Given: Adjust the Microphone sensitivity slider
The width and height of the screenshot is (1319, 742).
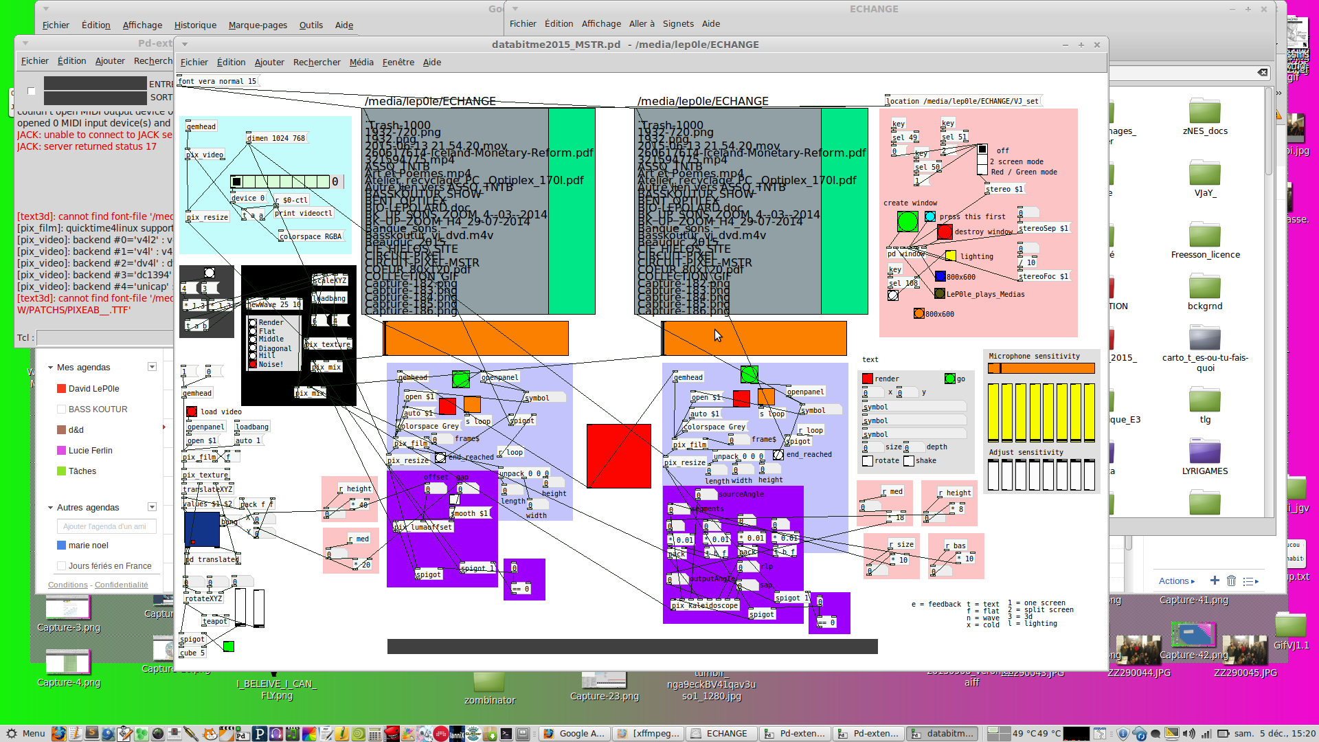Looking at the screenshot, I should pyautogui.click(x=1041, y=369).
